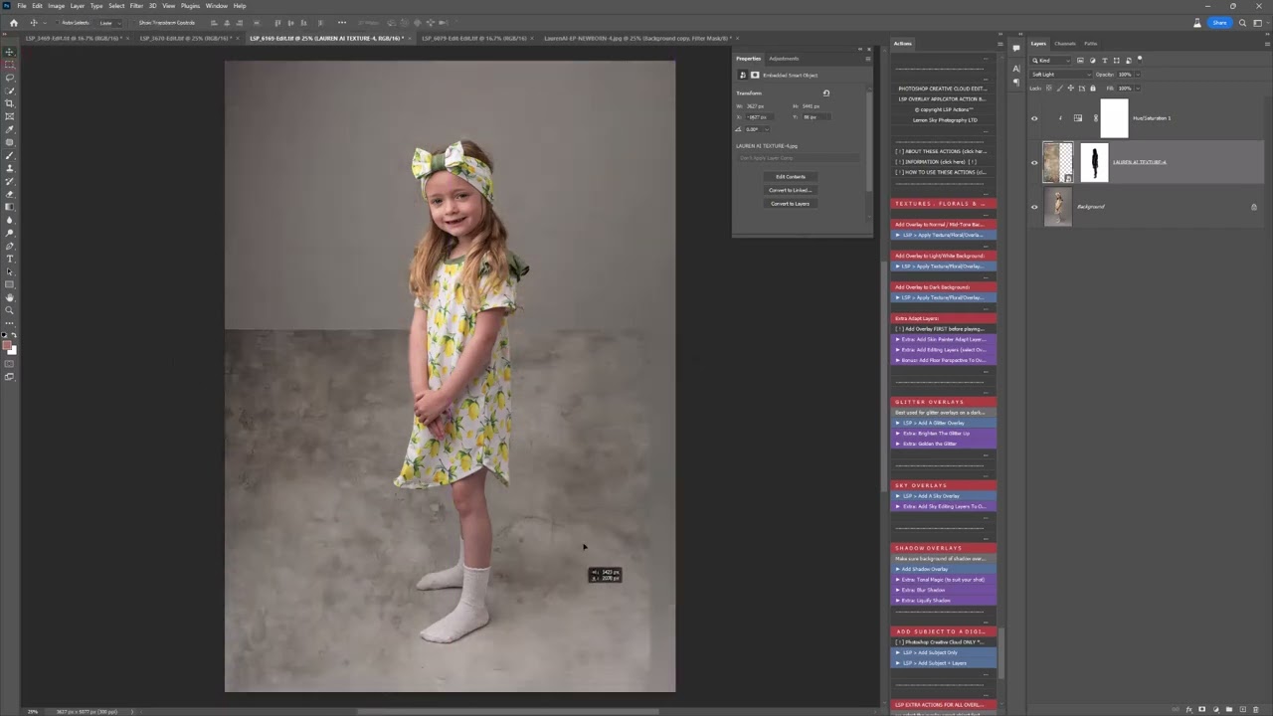Image resolution: width=1273 pixels, height=716 pixels.
Task: Open the layer Kind filter dropdown
Action: coord(1051,60)
